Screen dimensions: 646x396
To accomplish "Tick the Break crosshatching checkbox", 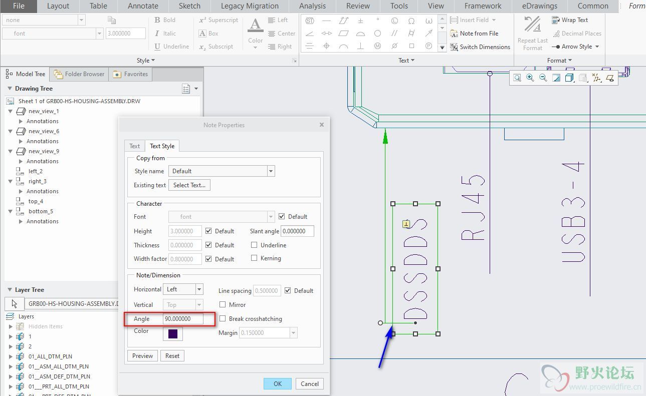I will pyautogui.click(x=223, y=319).
